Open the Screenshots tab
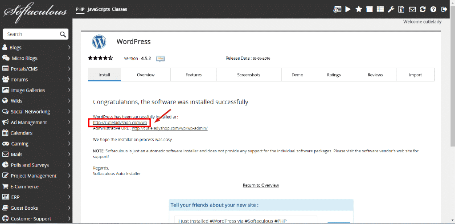The width and height of the screenshot is (455, 224). (x=249, y=74)
